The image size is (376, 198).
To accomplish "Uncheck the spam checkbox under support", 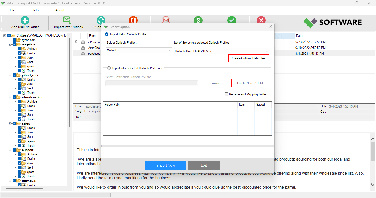I will pyautogui.click(x=20, y=172).
